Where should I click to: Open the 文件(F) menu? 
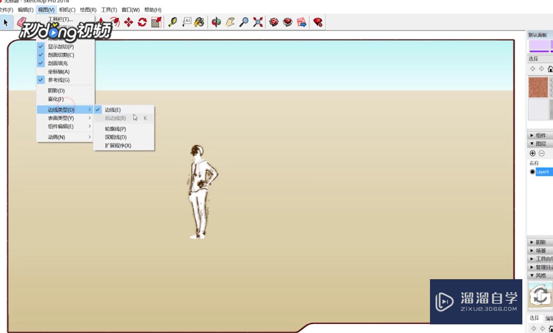point(6,10)
